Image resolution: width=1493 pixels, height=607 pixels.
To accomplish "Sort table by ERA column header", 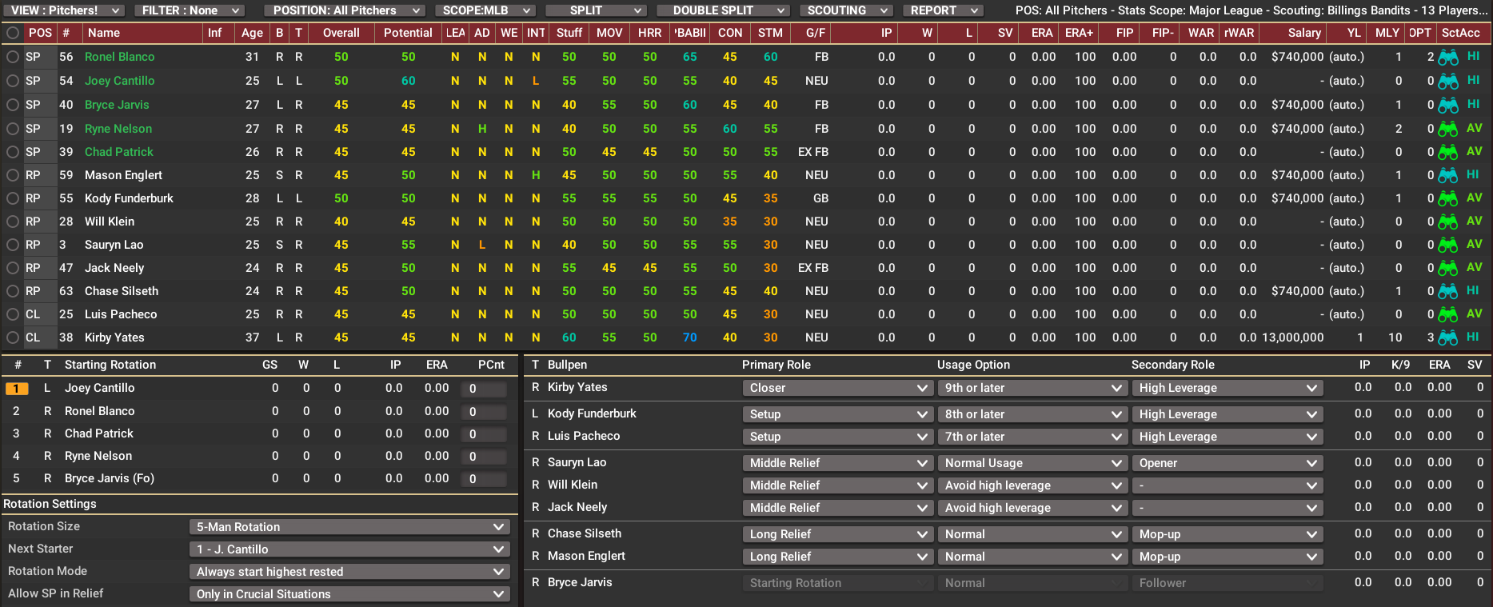I will [1042, 33].
